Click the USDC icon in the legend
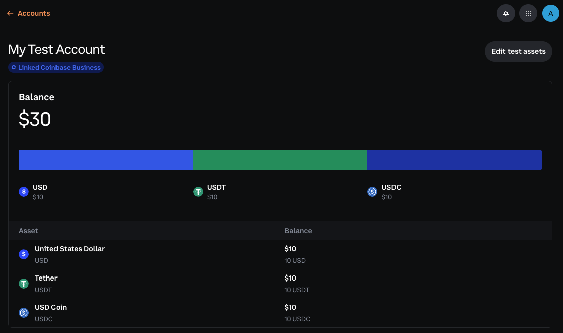 click(x=372, y=192)
